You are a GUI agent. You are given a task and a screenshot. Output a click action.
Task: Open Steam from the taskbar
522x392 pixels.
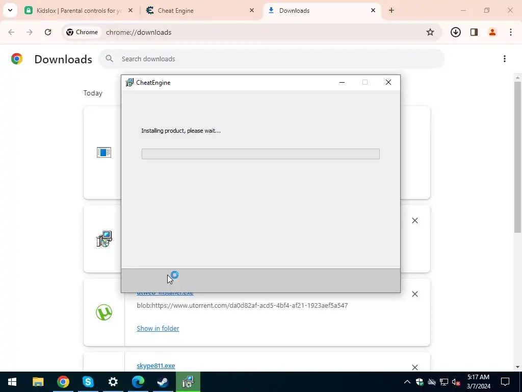click(x=163, y=382)
